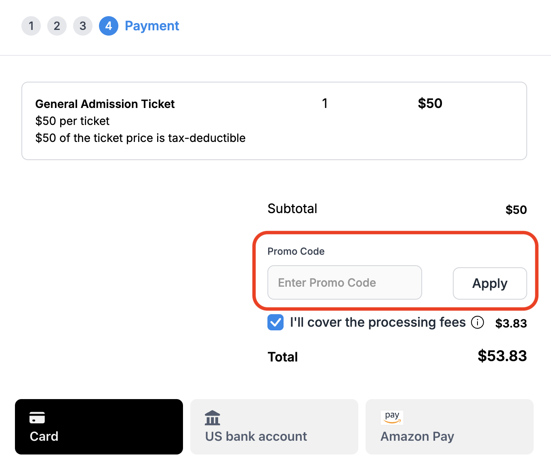Uncheck the cover processing fees checkbox
The image size is (551, 465).
[275, 323]
